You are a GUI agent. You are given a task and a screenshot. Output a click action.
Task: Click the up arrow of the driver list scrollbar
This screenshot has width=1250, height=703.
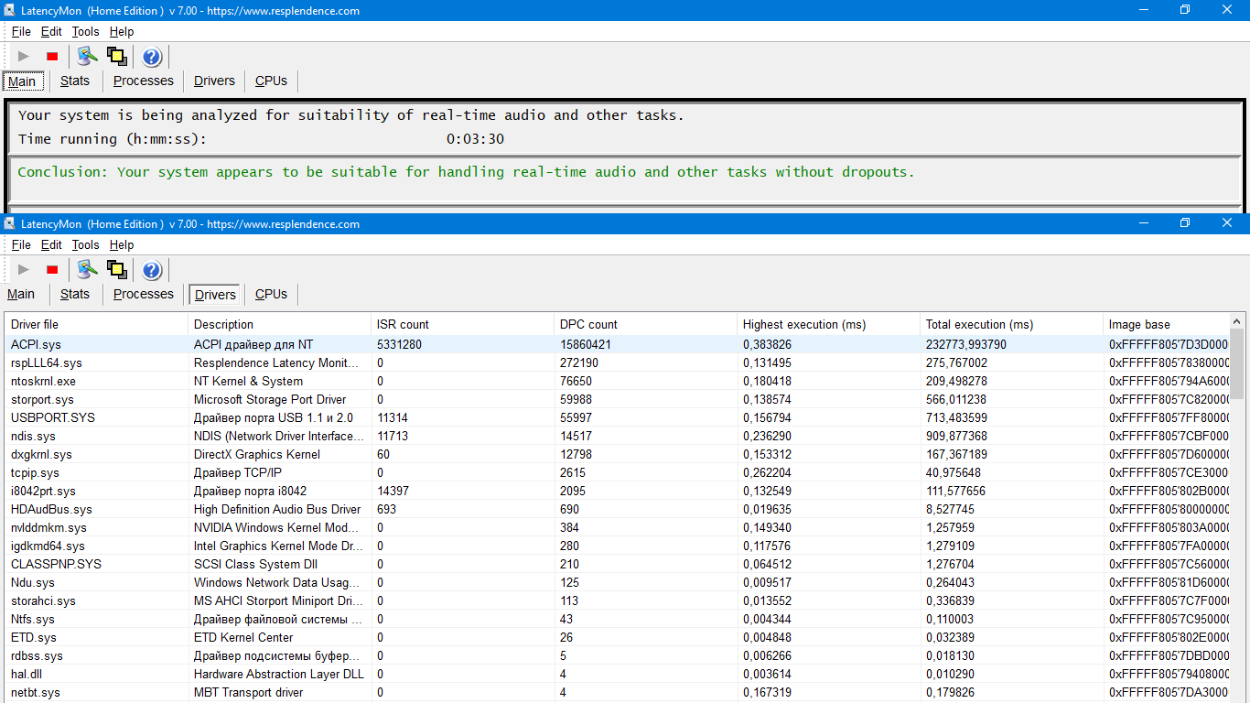pyautogui.click(x=1236, y=321)
